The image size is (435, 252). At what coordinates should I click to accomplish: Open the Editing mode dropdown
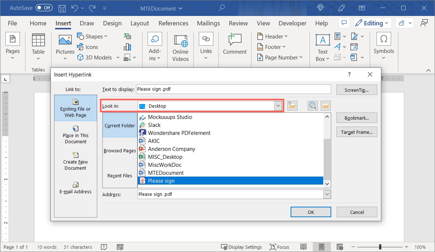(x=372, y=23)
